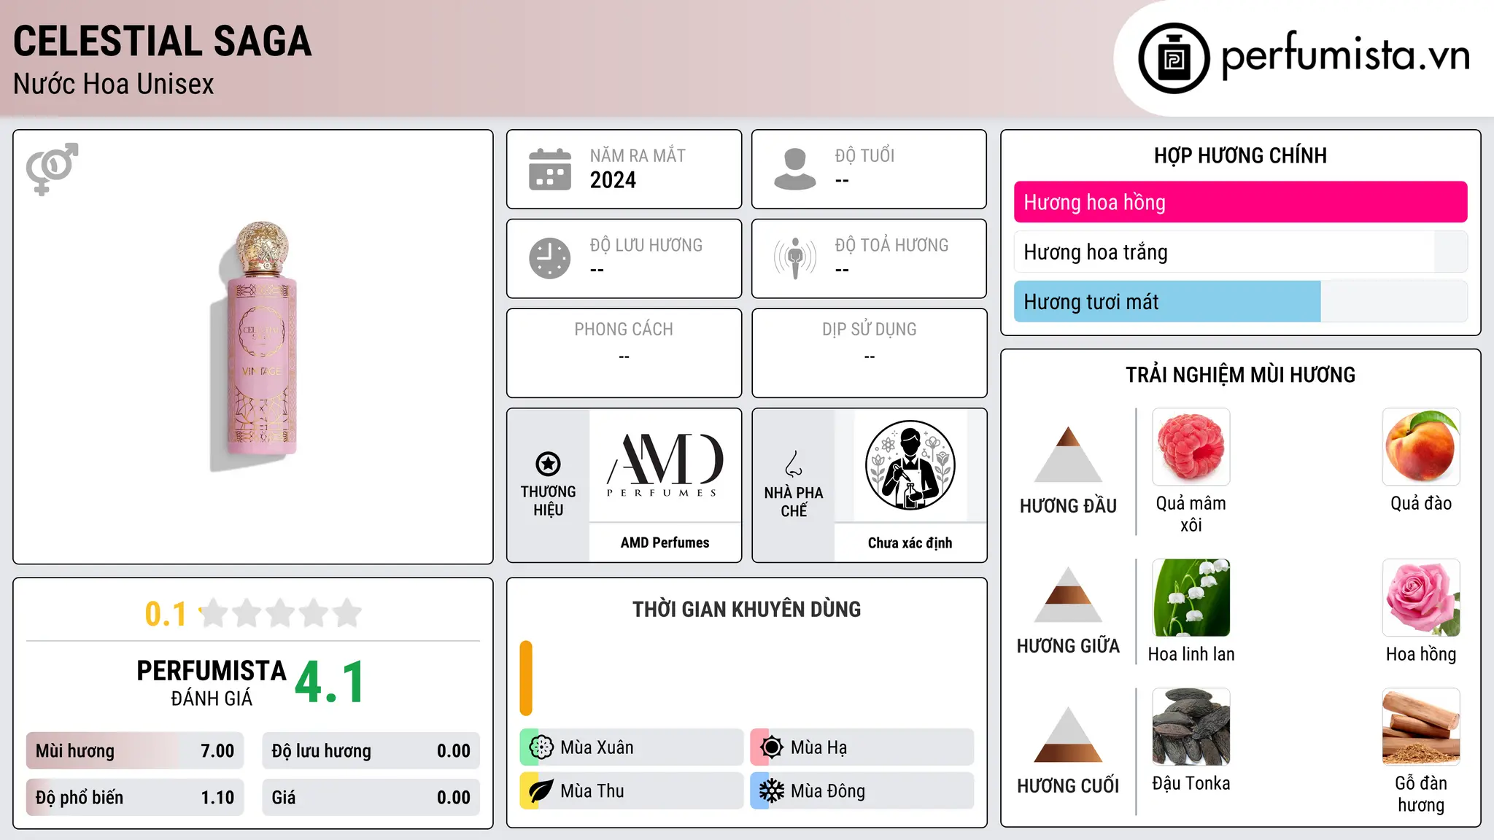Open the Hoa linh lan note image

pos(1191,598)
